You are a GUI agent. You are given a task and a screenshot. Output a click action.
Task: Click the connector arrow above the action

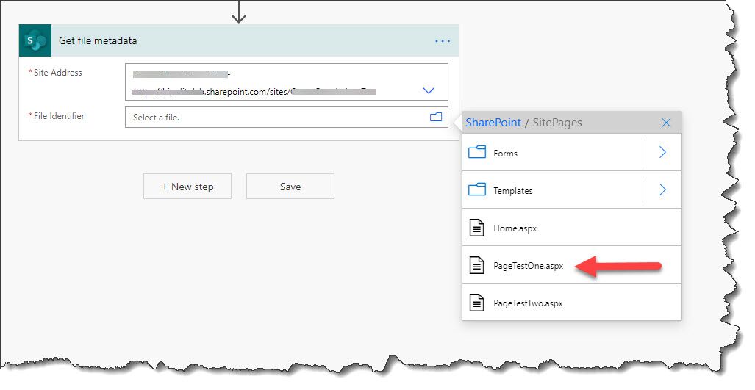click(238, 12)
